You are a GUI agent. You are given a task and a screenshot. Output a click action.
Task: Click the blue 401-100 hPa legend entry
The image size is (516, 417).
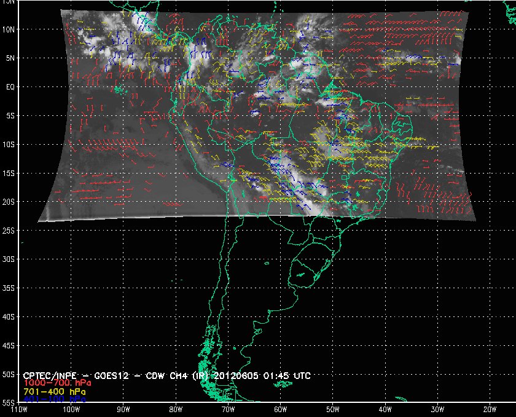click(x=53, y=399)
